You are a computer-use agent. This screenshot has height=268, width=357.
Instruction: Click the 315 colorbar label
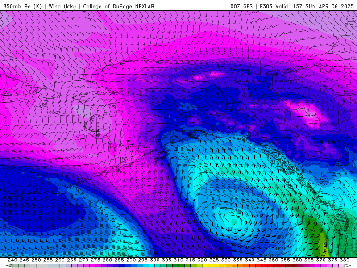[190, 260]
